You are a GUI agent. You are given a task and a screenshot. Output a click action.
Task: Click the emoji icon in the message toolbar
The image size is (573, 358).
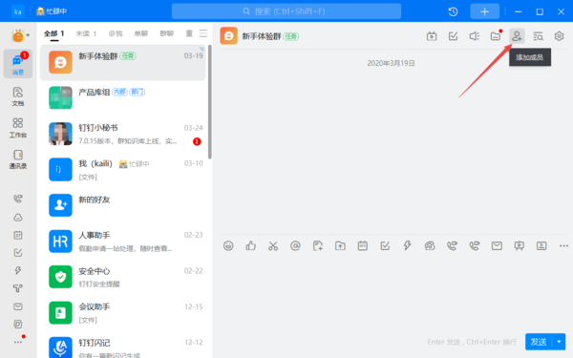pyautogui.click(x=228, y=246)
